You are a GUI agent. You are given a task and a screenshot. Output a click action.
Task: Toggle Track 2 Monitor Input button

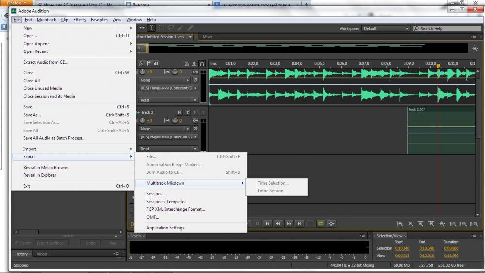pyautogui.click(x=203, y=112)
